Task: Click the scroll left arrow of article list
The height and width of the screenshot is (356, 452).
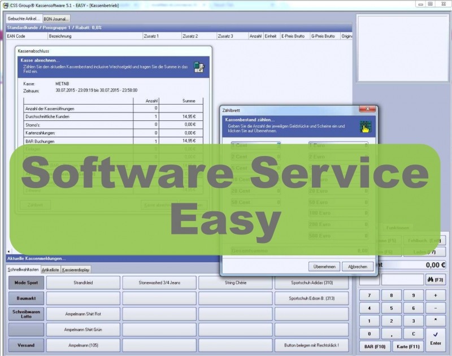Action: pyautogui.click(x=8, y=251)
